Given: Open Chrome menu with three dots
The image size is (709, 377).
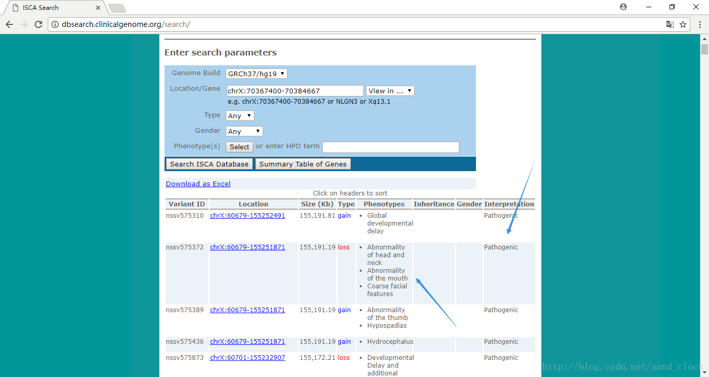Looking at the screenshot, I should click(x=699, y=24).
